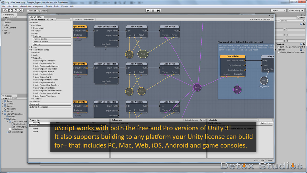Viewport: 307px width, 173px height.
Task: Open the File menu
Action: tap(4, 6)
